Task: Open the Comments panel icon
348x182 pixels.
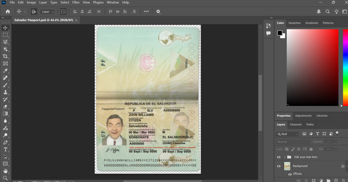Action: 269,33
